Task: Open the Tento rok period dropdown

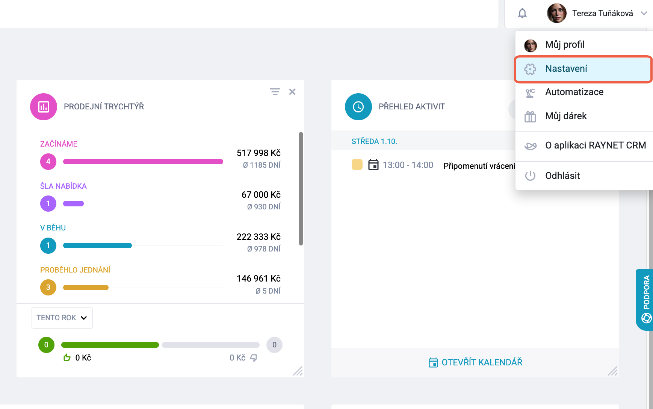Action: point(62,318)
